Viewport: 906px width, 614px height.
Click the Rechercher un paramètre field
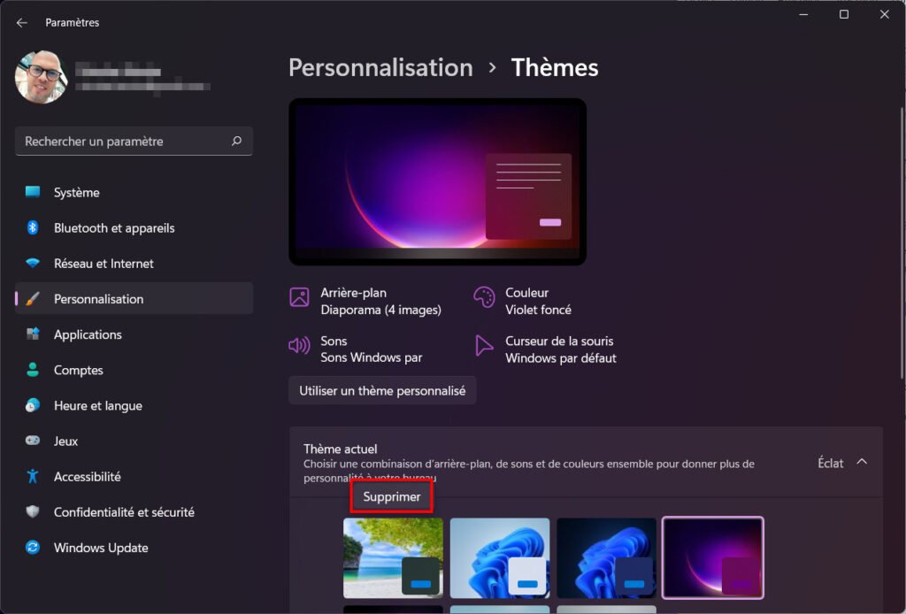point(134,141)
